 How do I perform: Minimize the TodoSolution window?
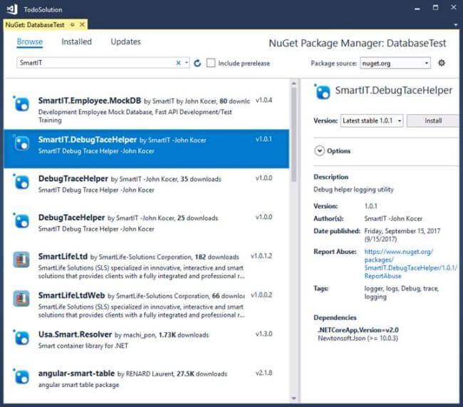point(417,9)
